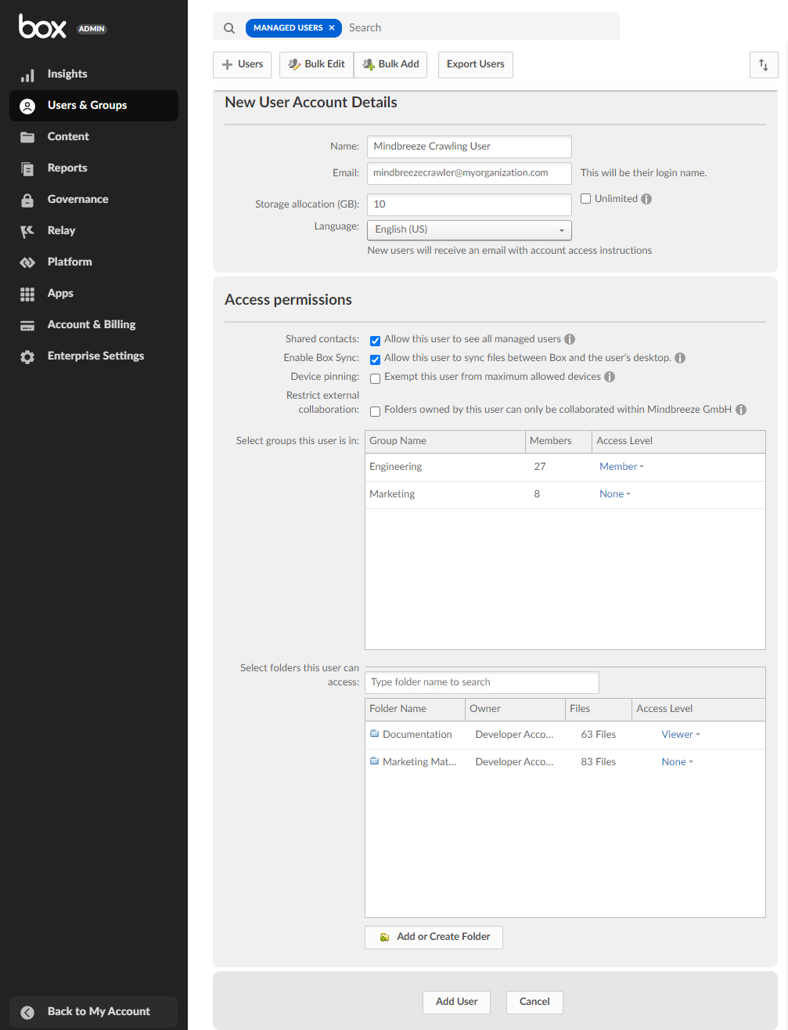The height and width of the screenshot is (1030, 788).
Task: Click the search magnifier icon
Action: pos(229,28)
